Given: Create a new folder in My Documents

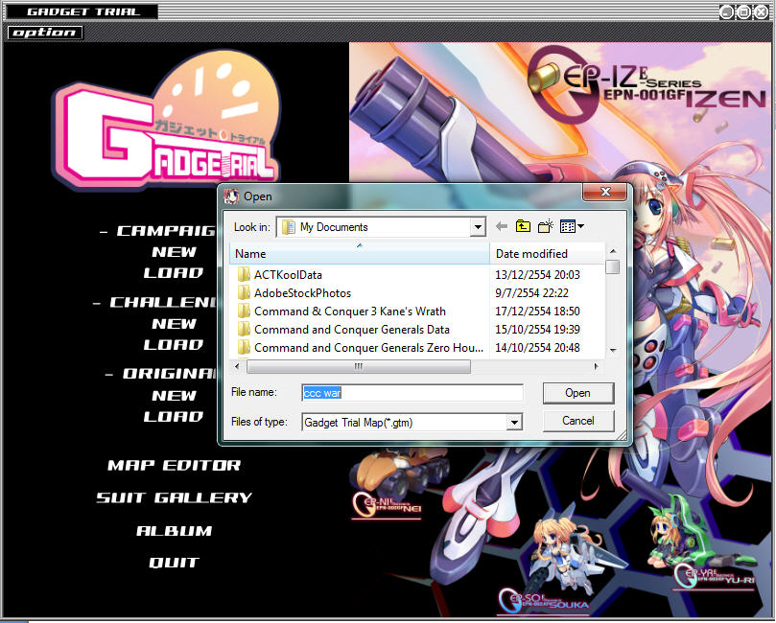Looking at the screenshot, I should (x=546, y=226).
